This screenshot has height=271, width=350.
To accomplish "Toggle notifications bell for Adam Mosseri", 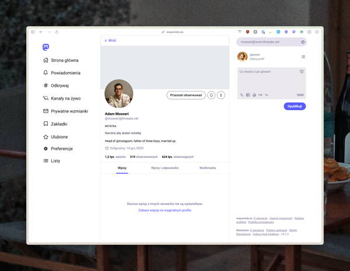I will [211, 95].
